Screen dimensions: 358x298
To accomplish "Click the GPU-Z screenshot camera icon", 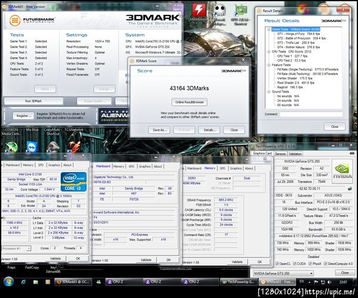I will [x=351, y=153].
